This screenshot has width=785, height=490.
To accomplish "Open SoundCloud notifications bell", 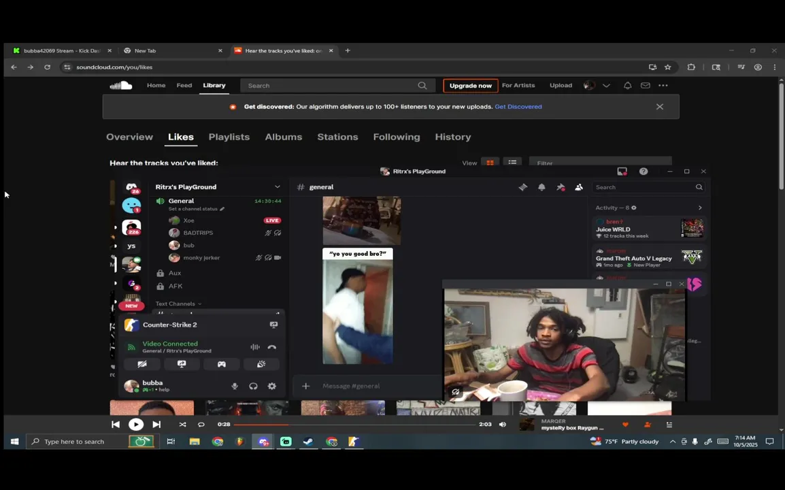I will pyautogui.click(x=627, y=86).
